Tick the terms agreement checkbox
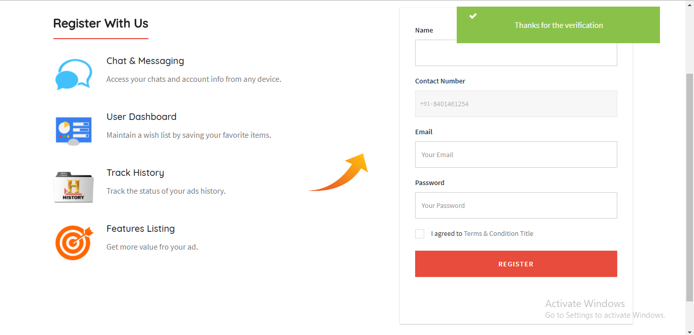This screenshot has width=694, height=335. click(420, 234)
